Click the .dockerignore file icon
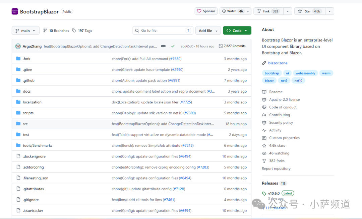The height and width of the screenshot is (219, 362). pyautogui.click(x=18, y=156)
